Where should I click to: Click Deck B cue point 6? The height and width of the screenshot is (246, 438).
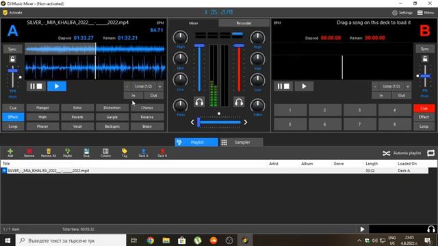pyautogui.click(x=325, y=124)
